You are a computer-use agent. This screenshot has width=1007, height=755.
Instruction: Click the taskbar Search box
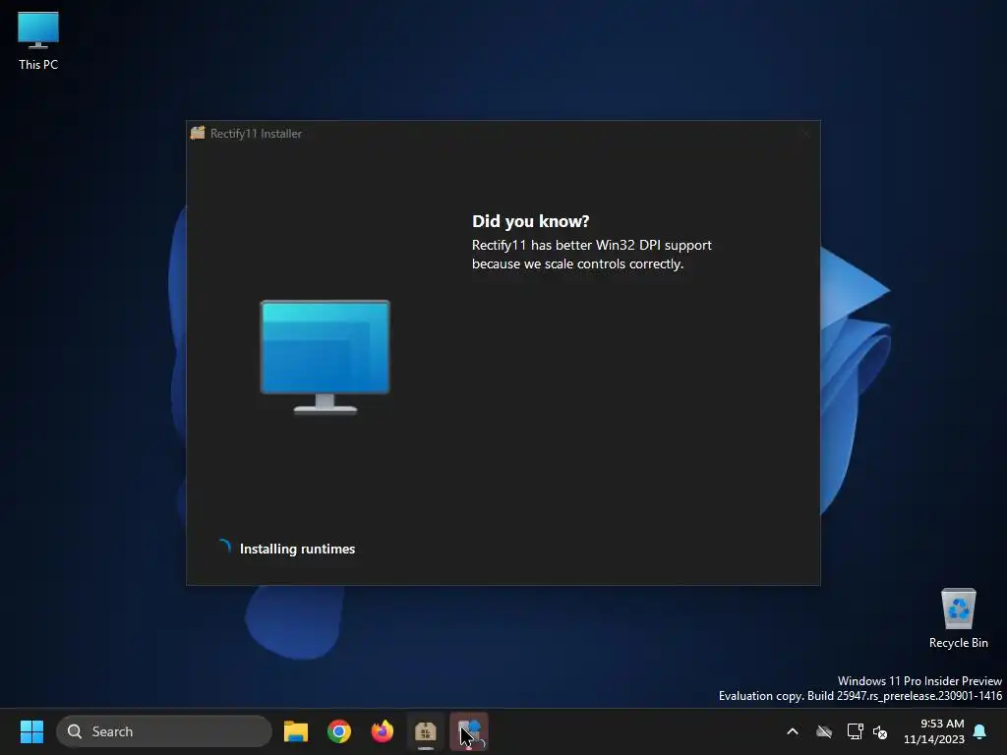pyautogui.click(x=164, y=731)
